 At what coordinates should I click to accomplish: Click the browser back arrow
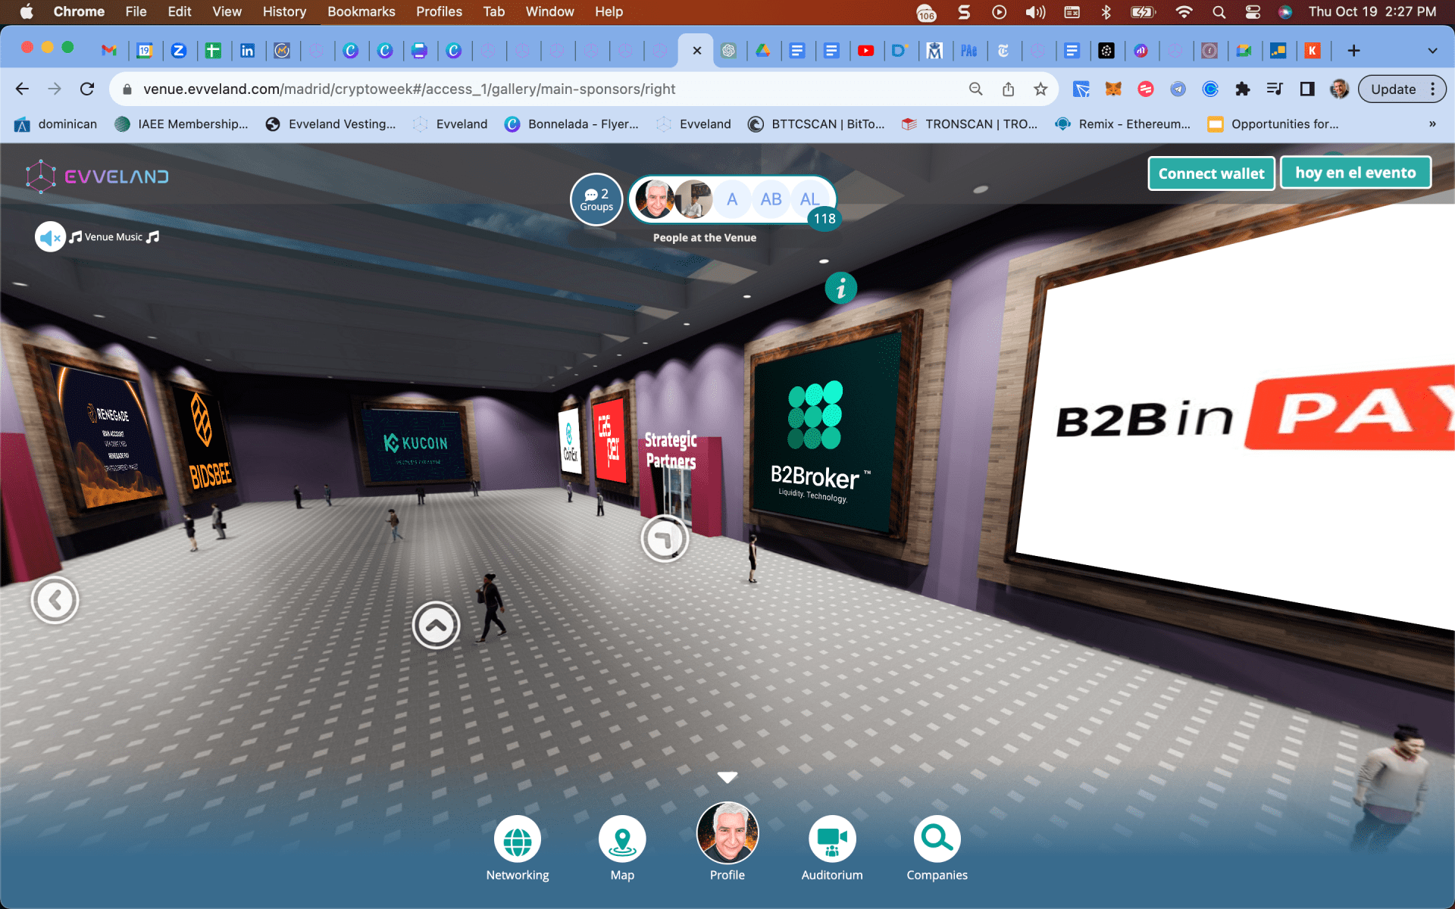point(22,89)
